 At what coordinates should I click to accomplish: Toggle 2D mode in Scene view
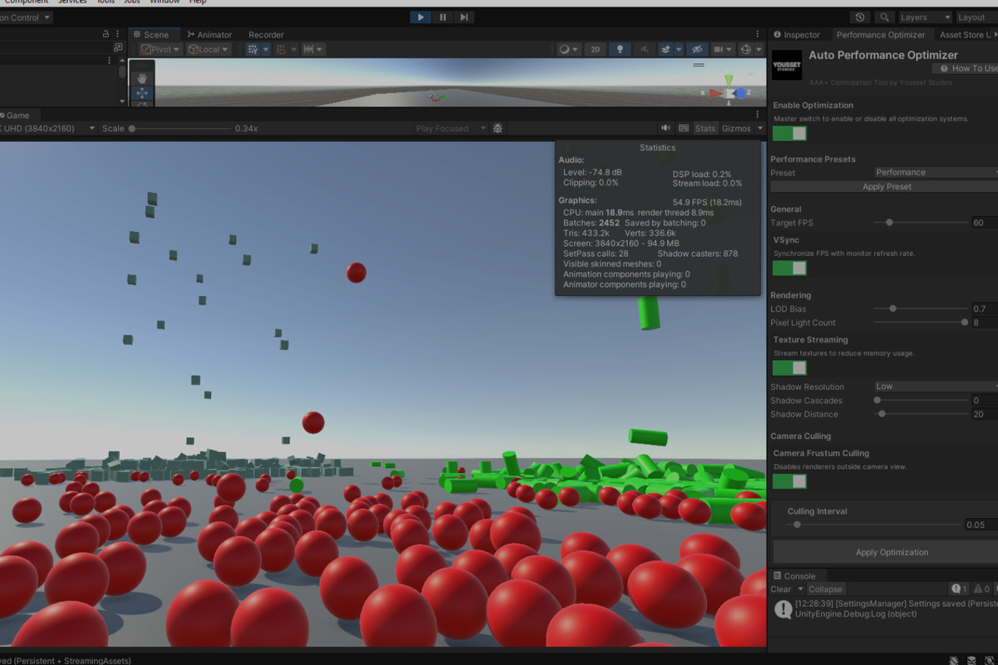pyautogui.click(x=595, y=49)
